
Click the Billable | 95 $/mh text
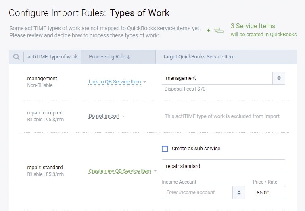[x=46, y=120]
